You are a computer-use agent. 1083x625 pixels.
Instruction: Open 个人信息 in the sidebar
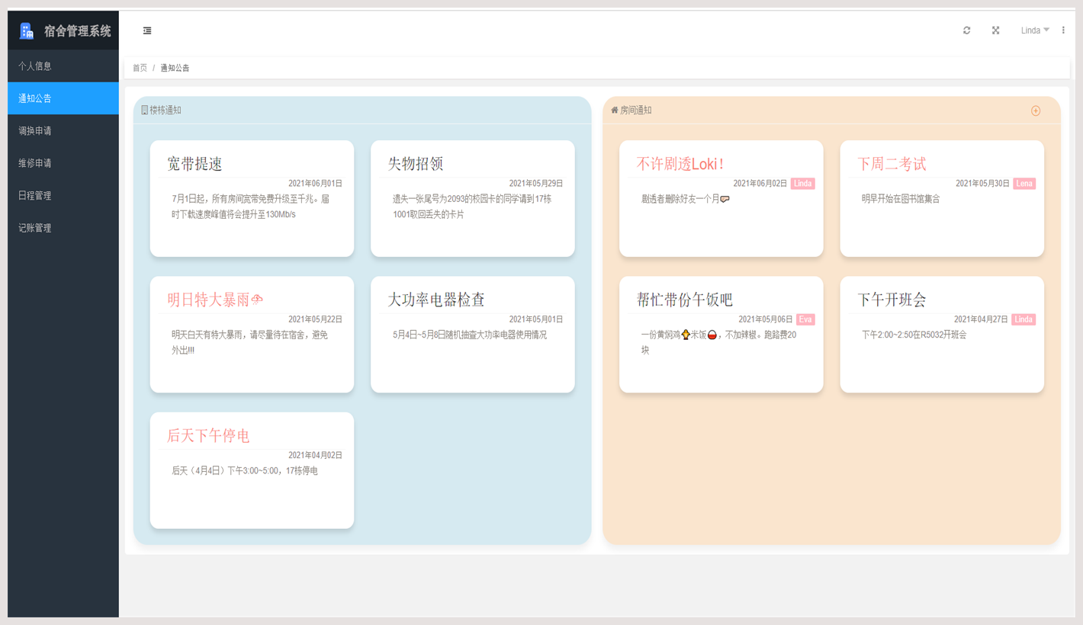pyautogui.click(x=35, y=66)
